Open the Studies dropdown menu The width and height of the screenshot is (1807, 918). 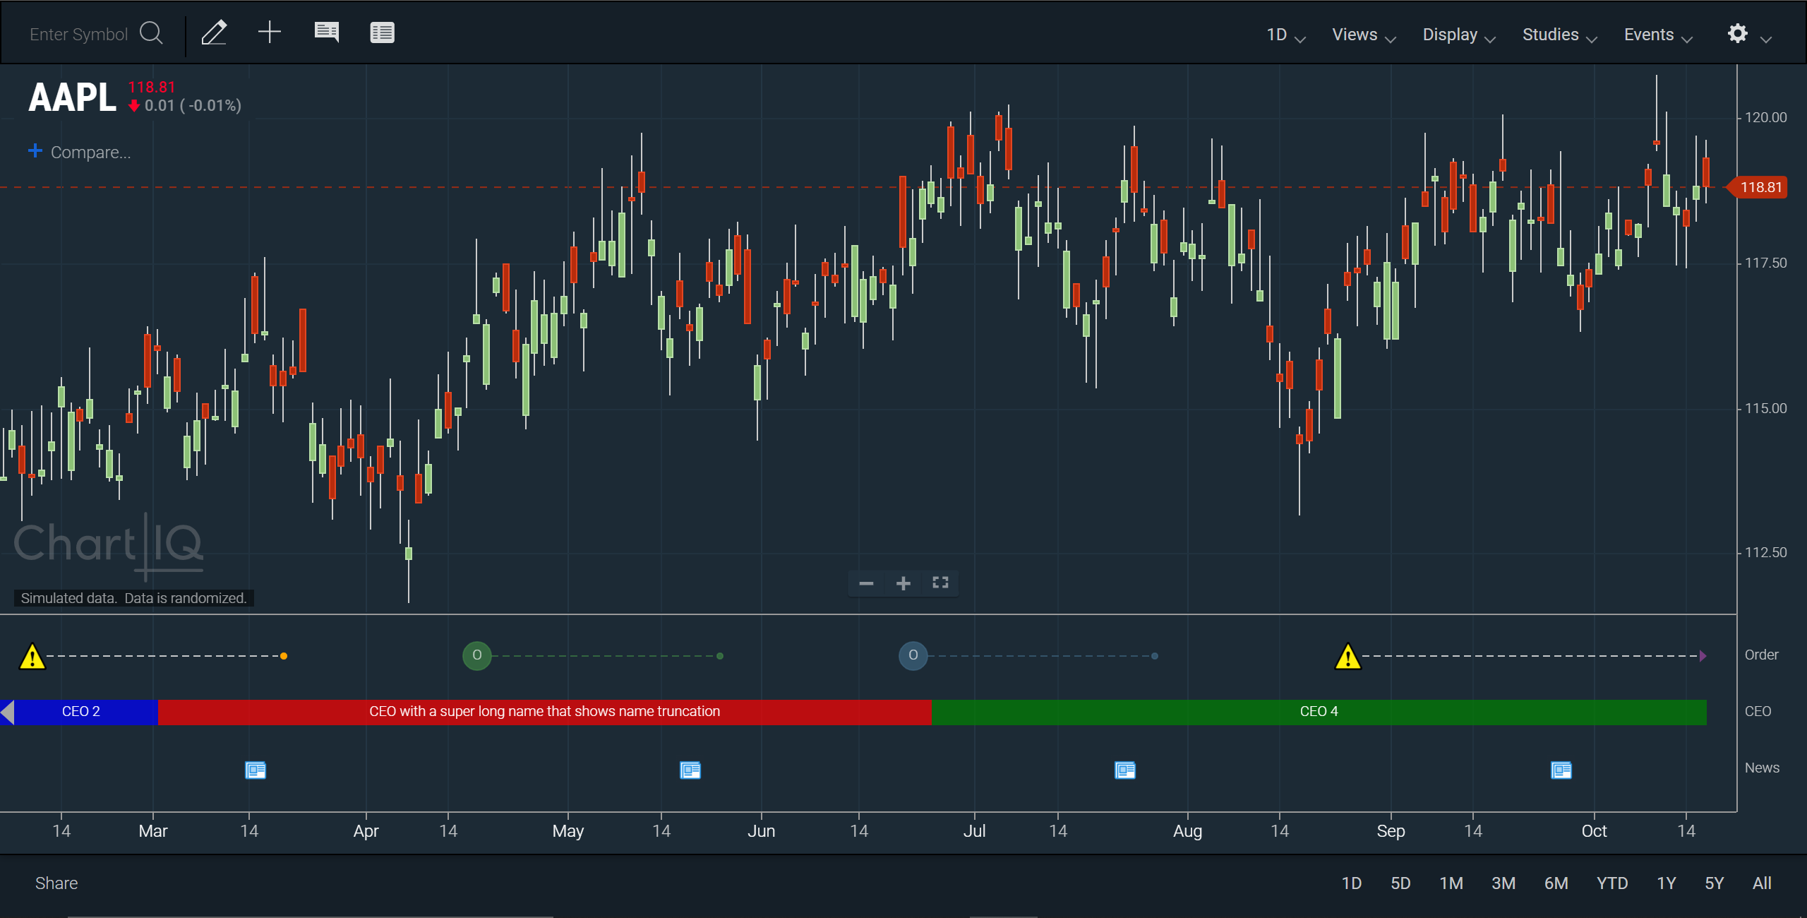1559,35
